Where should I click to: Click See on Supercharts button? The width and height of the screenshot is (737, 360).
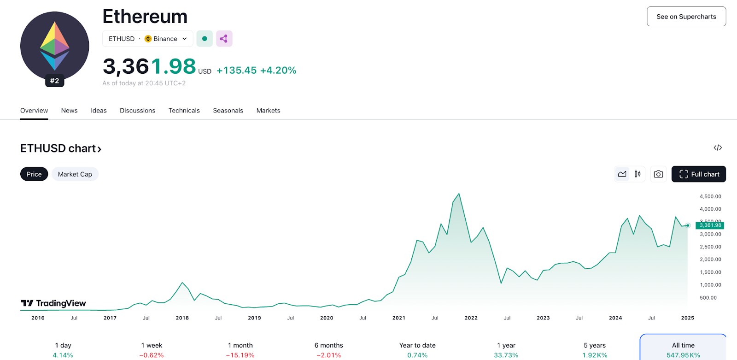tap(686, 17)
